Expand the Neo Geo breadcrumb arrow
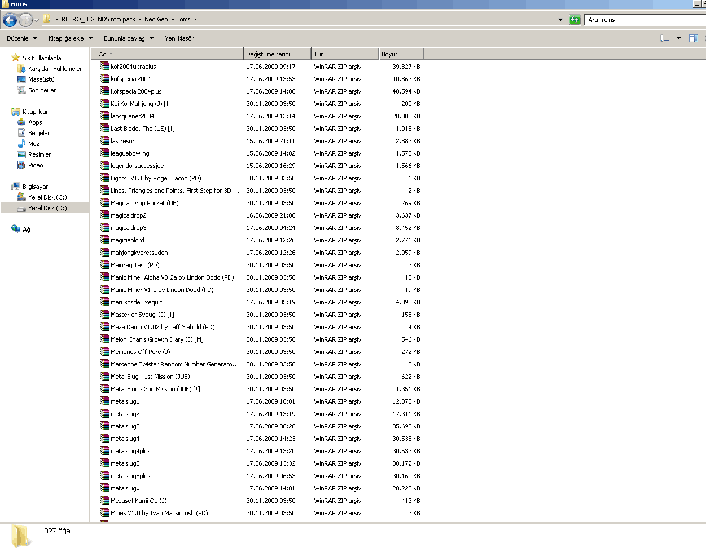Viewport: 706px width, 548px height. (x=173, y=19)
